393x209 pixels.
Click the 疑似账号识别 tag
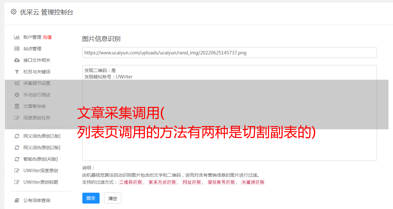(221, 182)
